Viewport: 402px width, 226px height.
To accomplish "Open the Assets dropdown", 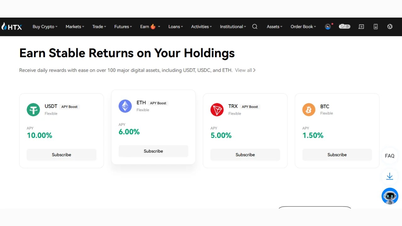I will click(x=274, y=27).
